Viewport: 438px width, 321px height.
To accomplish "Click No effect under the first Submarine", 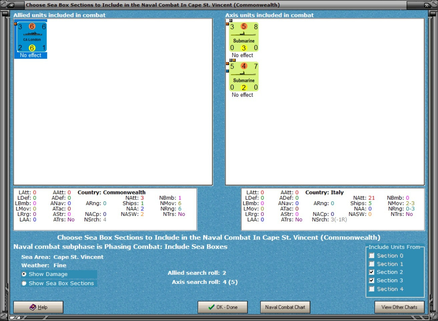I will coord(243,55).
